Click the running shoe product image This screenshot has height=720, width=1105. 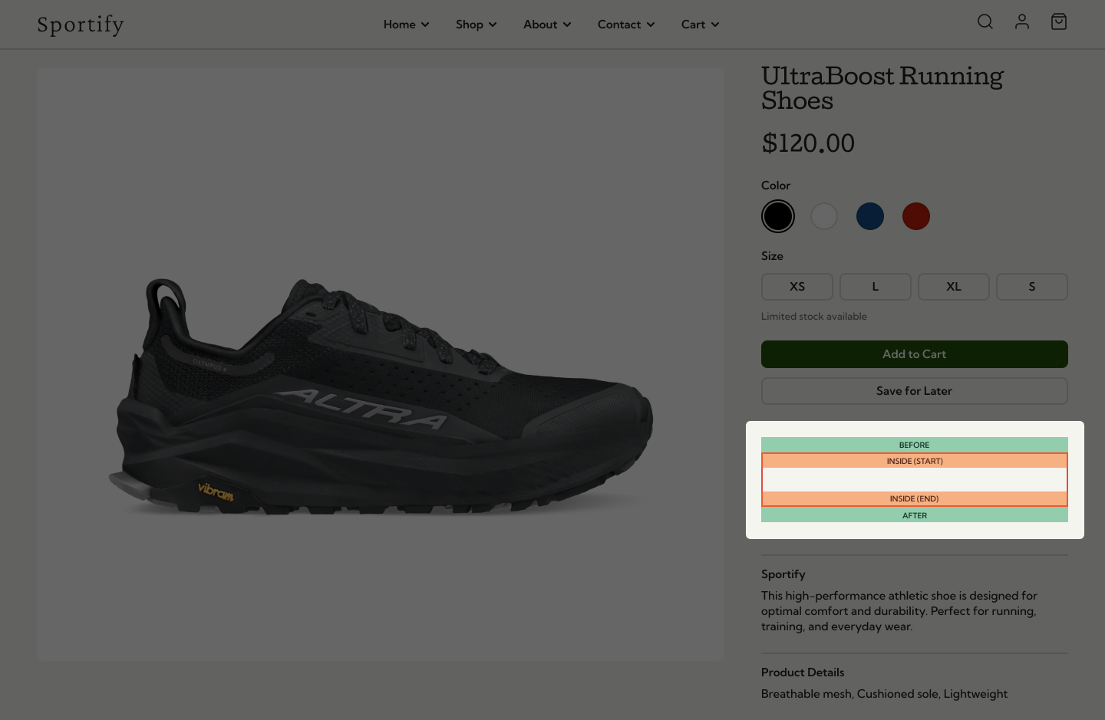pyautogui.click(x=381, y=364)
